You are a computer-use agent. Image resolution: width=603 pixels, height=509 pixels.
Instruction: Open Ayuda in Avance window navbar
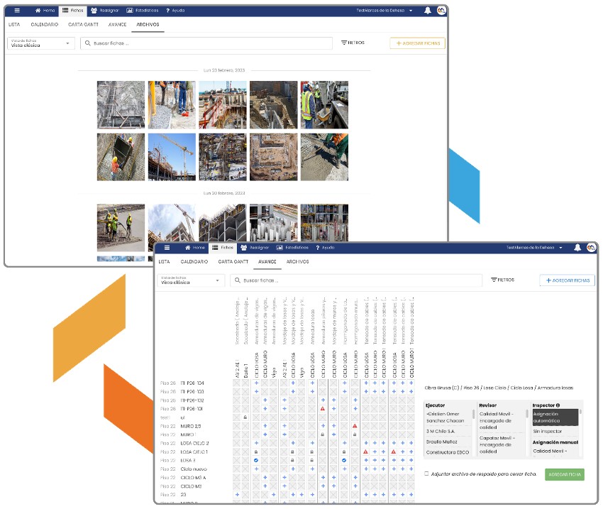tap(323, 248)
